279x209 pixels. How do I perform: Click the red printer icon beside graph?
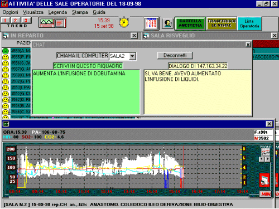264,180
